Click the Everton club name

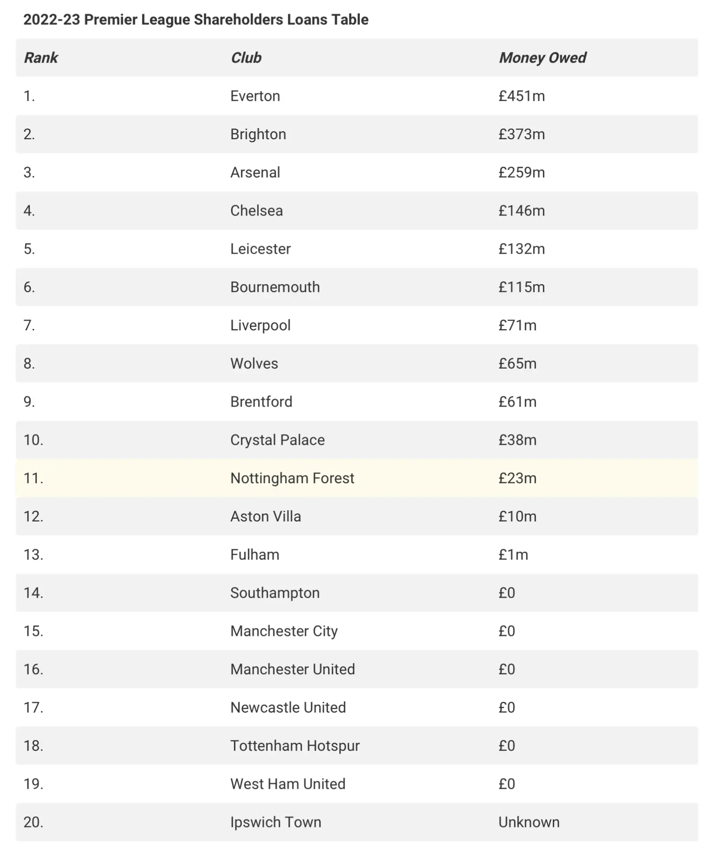[255, 96]
